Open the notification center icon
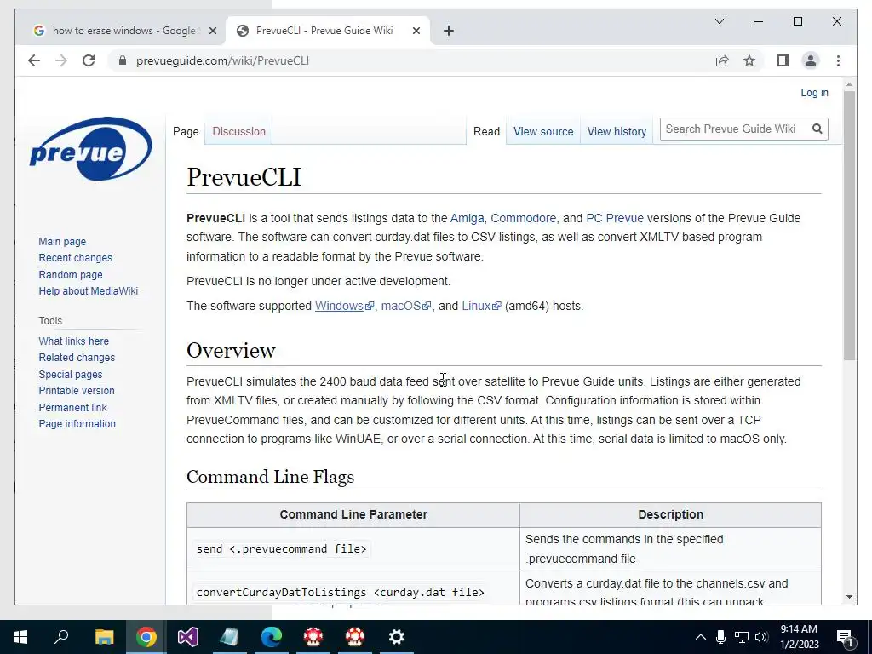This screenshot has width=872, height=654. tap(845, 637)
